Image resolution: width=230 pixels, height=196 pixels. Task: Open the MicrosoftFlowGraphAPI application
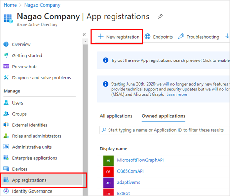pos(140,160)
